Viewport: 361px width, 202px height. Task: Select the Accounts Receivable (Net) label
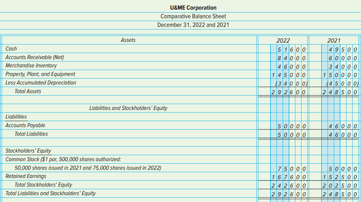pos(34,57)
